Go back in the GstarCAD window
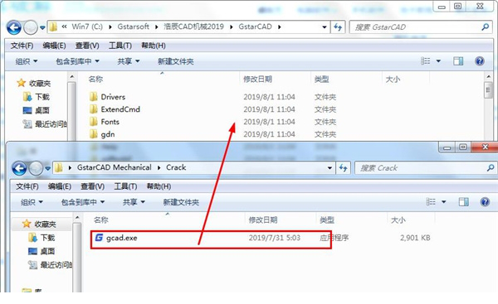498x304 pixels. click(x=14, y=27)
